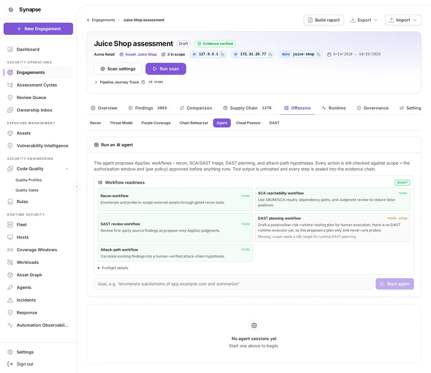
Task: Select the DAST sub-tab
Action: (x=274, y=123)
